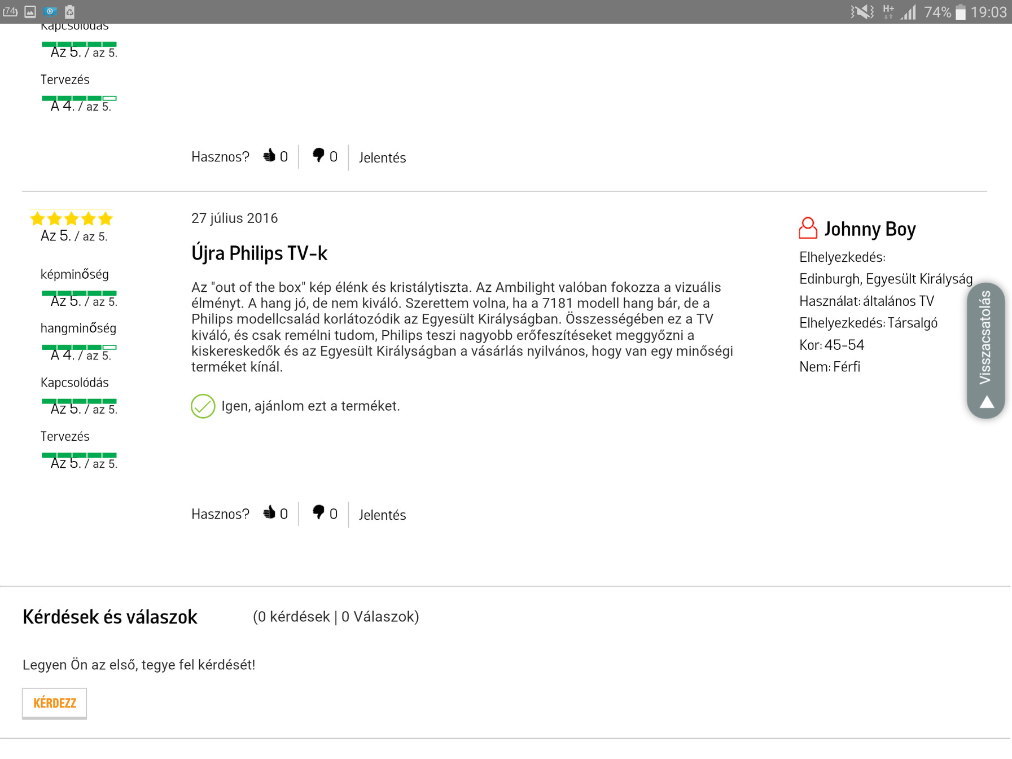Click the five gold star rating
This screenshot has width=1012, height=759.
[x=72, y=219]
